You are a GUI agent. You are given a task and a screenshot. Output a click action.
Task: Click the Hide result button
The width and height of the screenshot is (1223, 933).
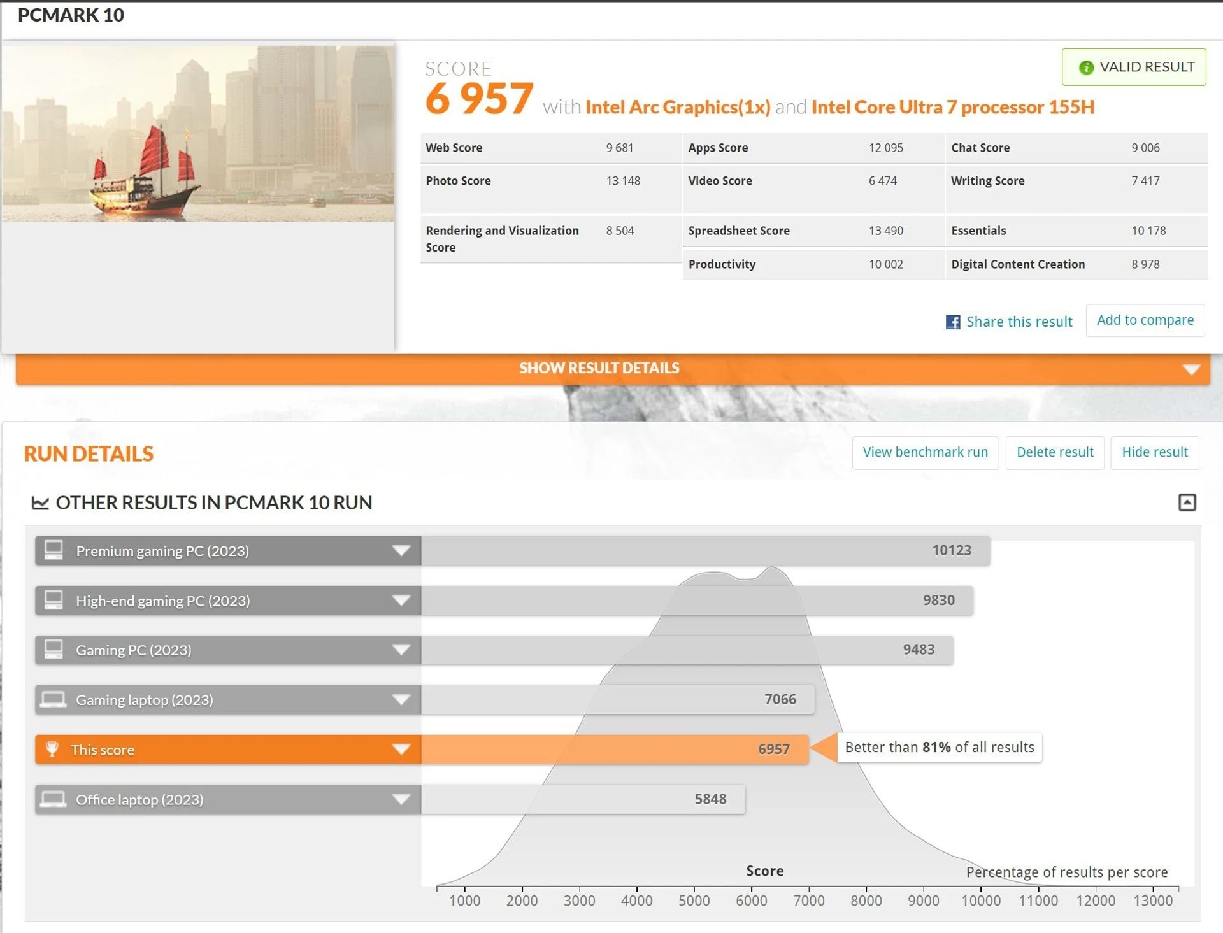(1154, 453)
